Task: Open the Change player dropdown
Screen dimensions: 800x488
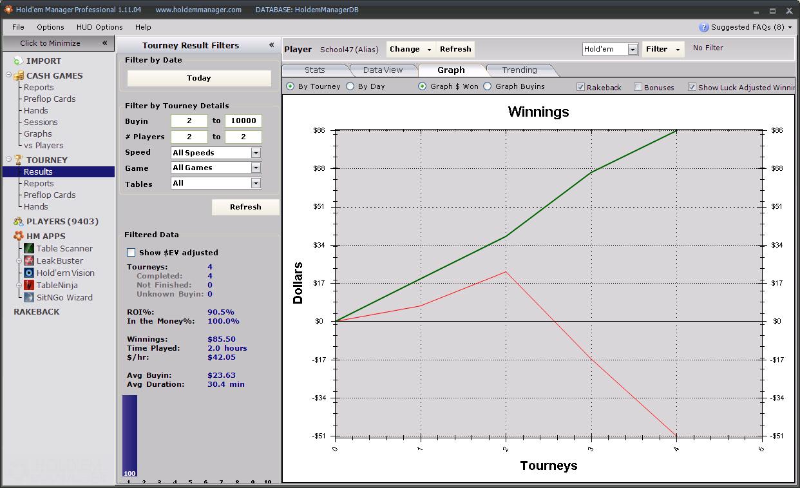Action: (410, 49)
